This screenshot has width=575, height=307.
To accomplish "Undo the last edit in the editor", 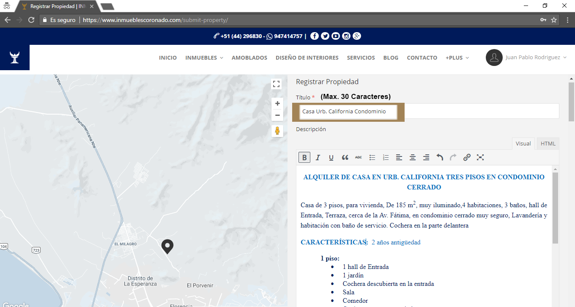I will coord(440,157).
